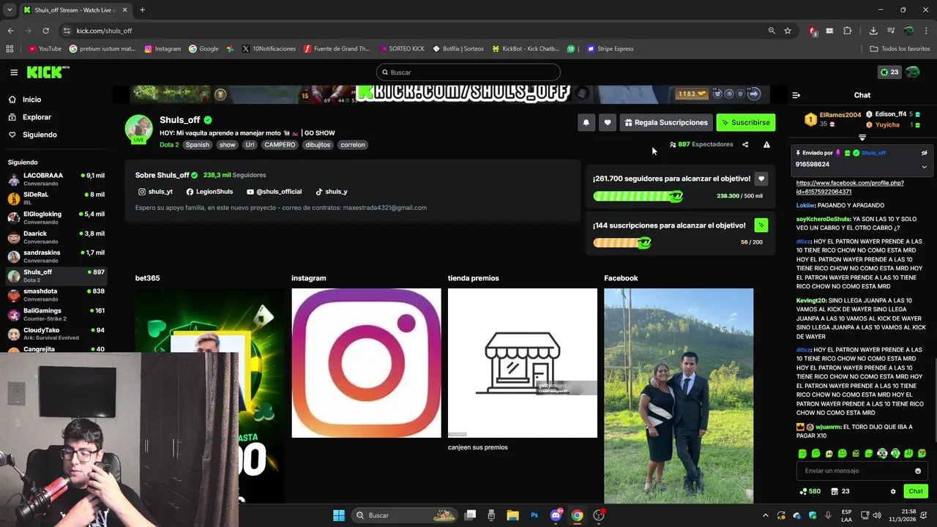Toggle stream notifications bell
937x527 pixels.
tap(586, 122)
